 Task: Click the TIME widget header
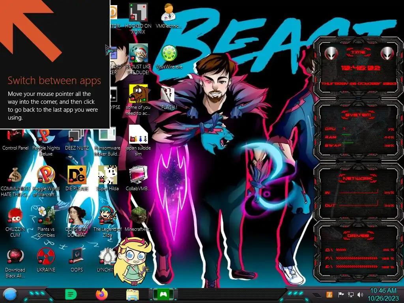[x=358, y=52]
